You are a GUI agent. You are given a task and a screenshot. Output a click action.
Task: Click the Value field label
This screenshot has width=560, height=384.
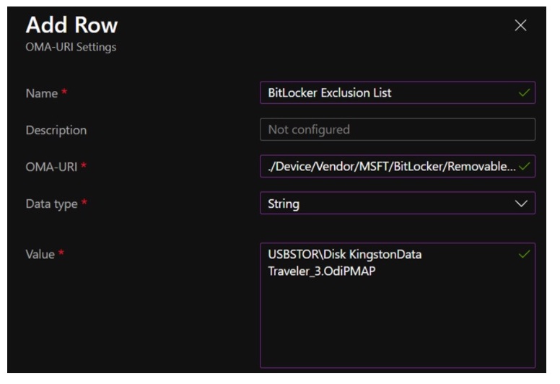click(41, 255)
